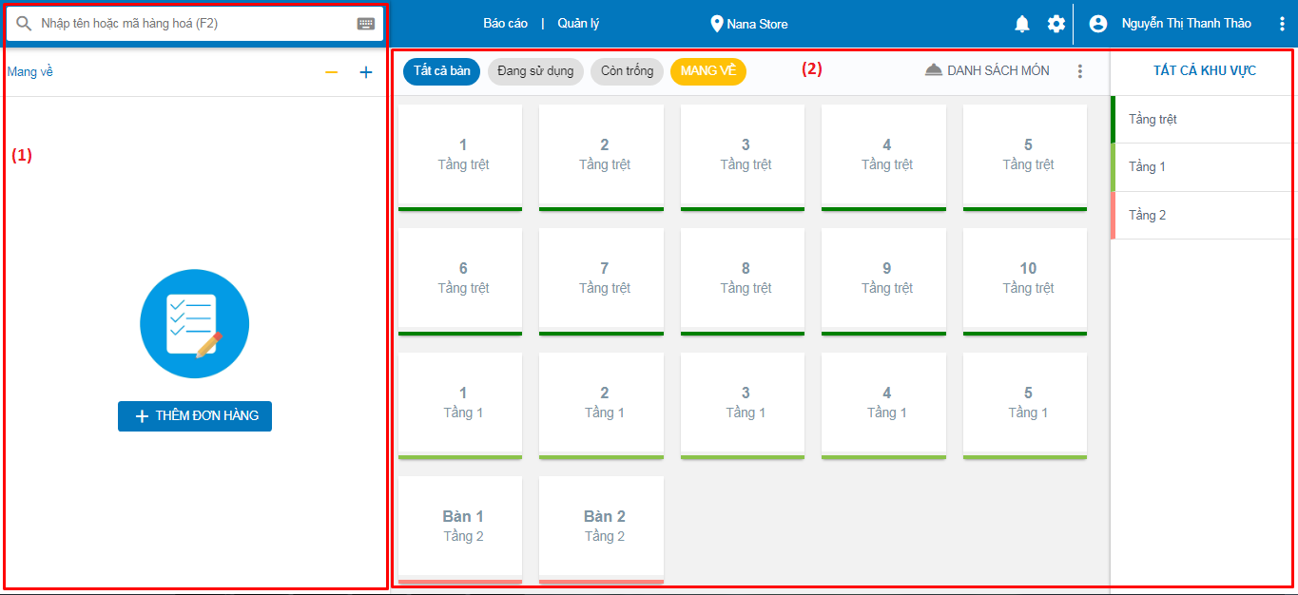The height and width of the screenshot is (595, 1298).
Task: Open the notifications bell
Action: click(1022, 24)
